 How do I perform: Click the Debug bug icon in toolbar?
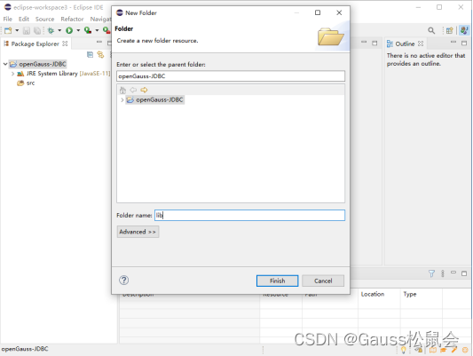51,30
